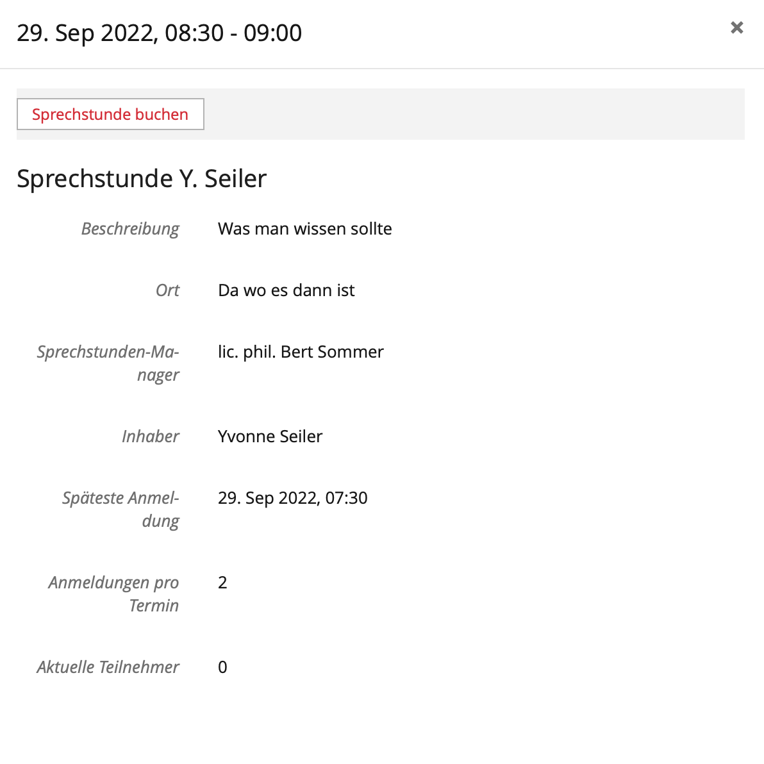This screenshot has height=764, width=764.
Task: Select the registrations per appointment value 2
Action: (x=222, y=583)
